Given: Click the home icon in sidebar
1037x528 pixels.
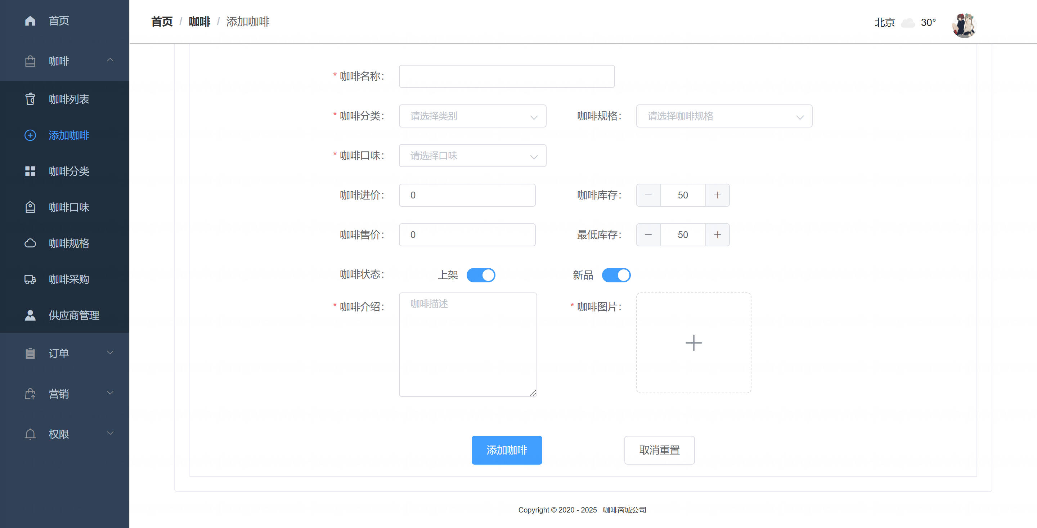Looking at the screenshot, I should [x=30, y=21].
